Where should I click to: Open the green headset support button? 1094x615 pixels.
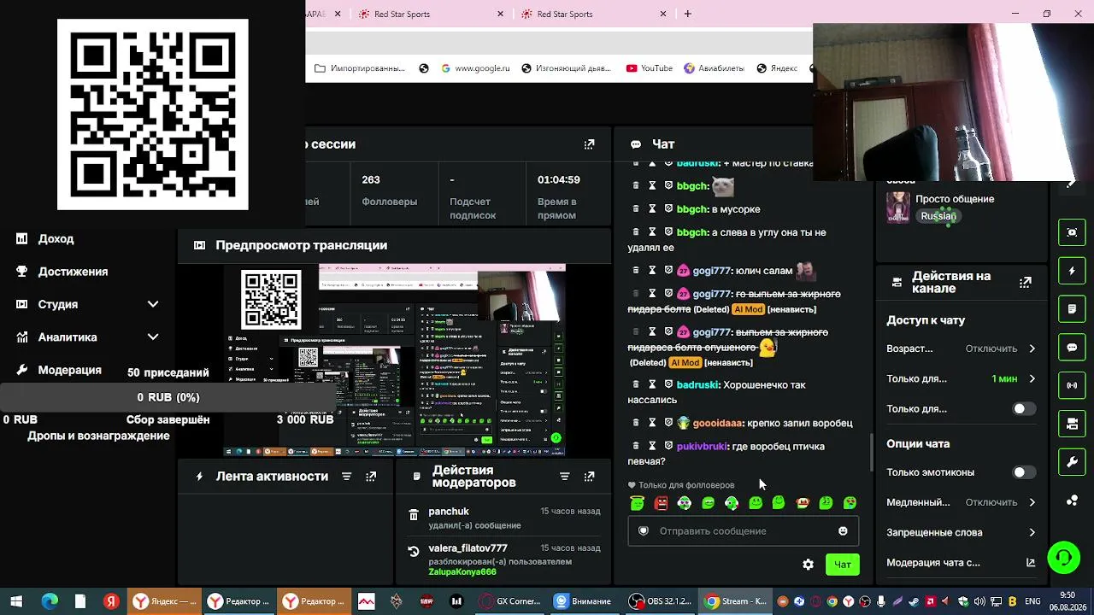1064,559
